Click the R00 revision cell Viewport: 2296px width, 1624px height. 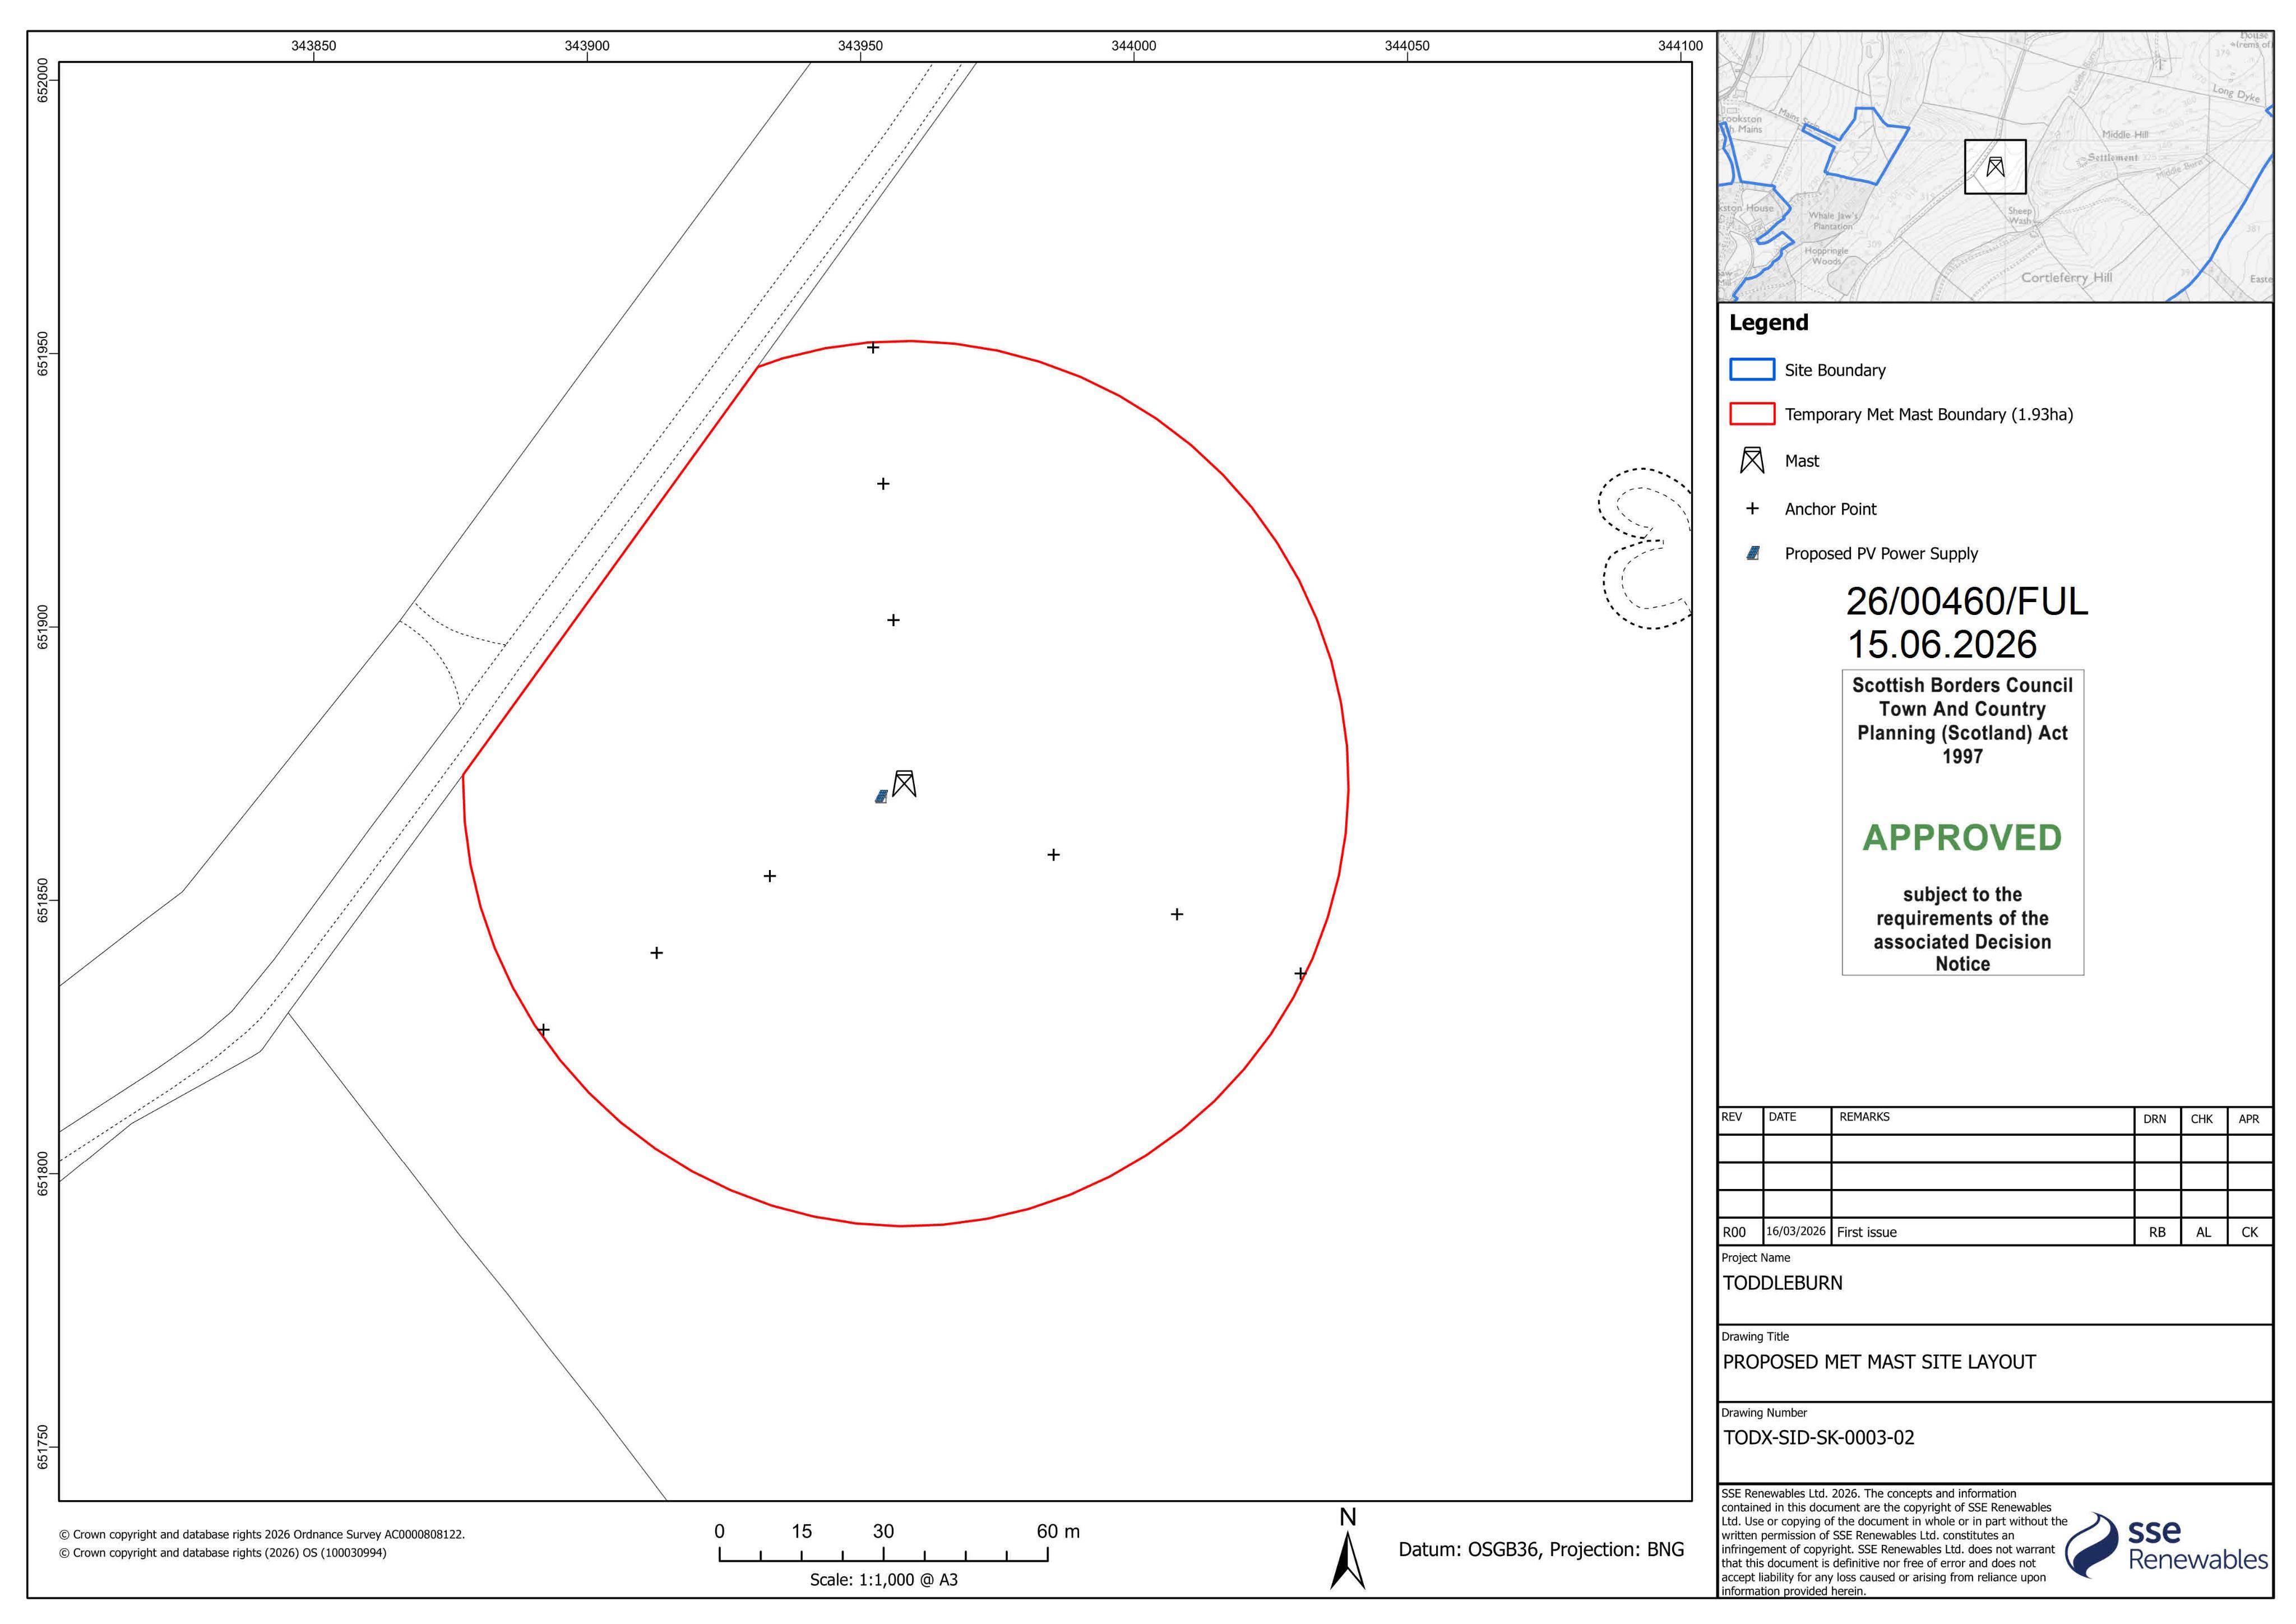click(1740, 1232)
